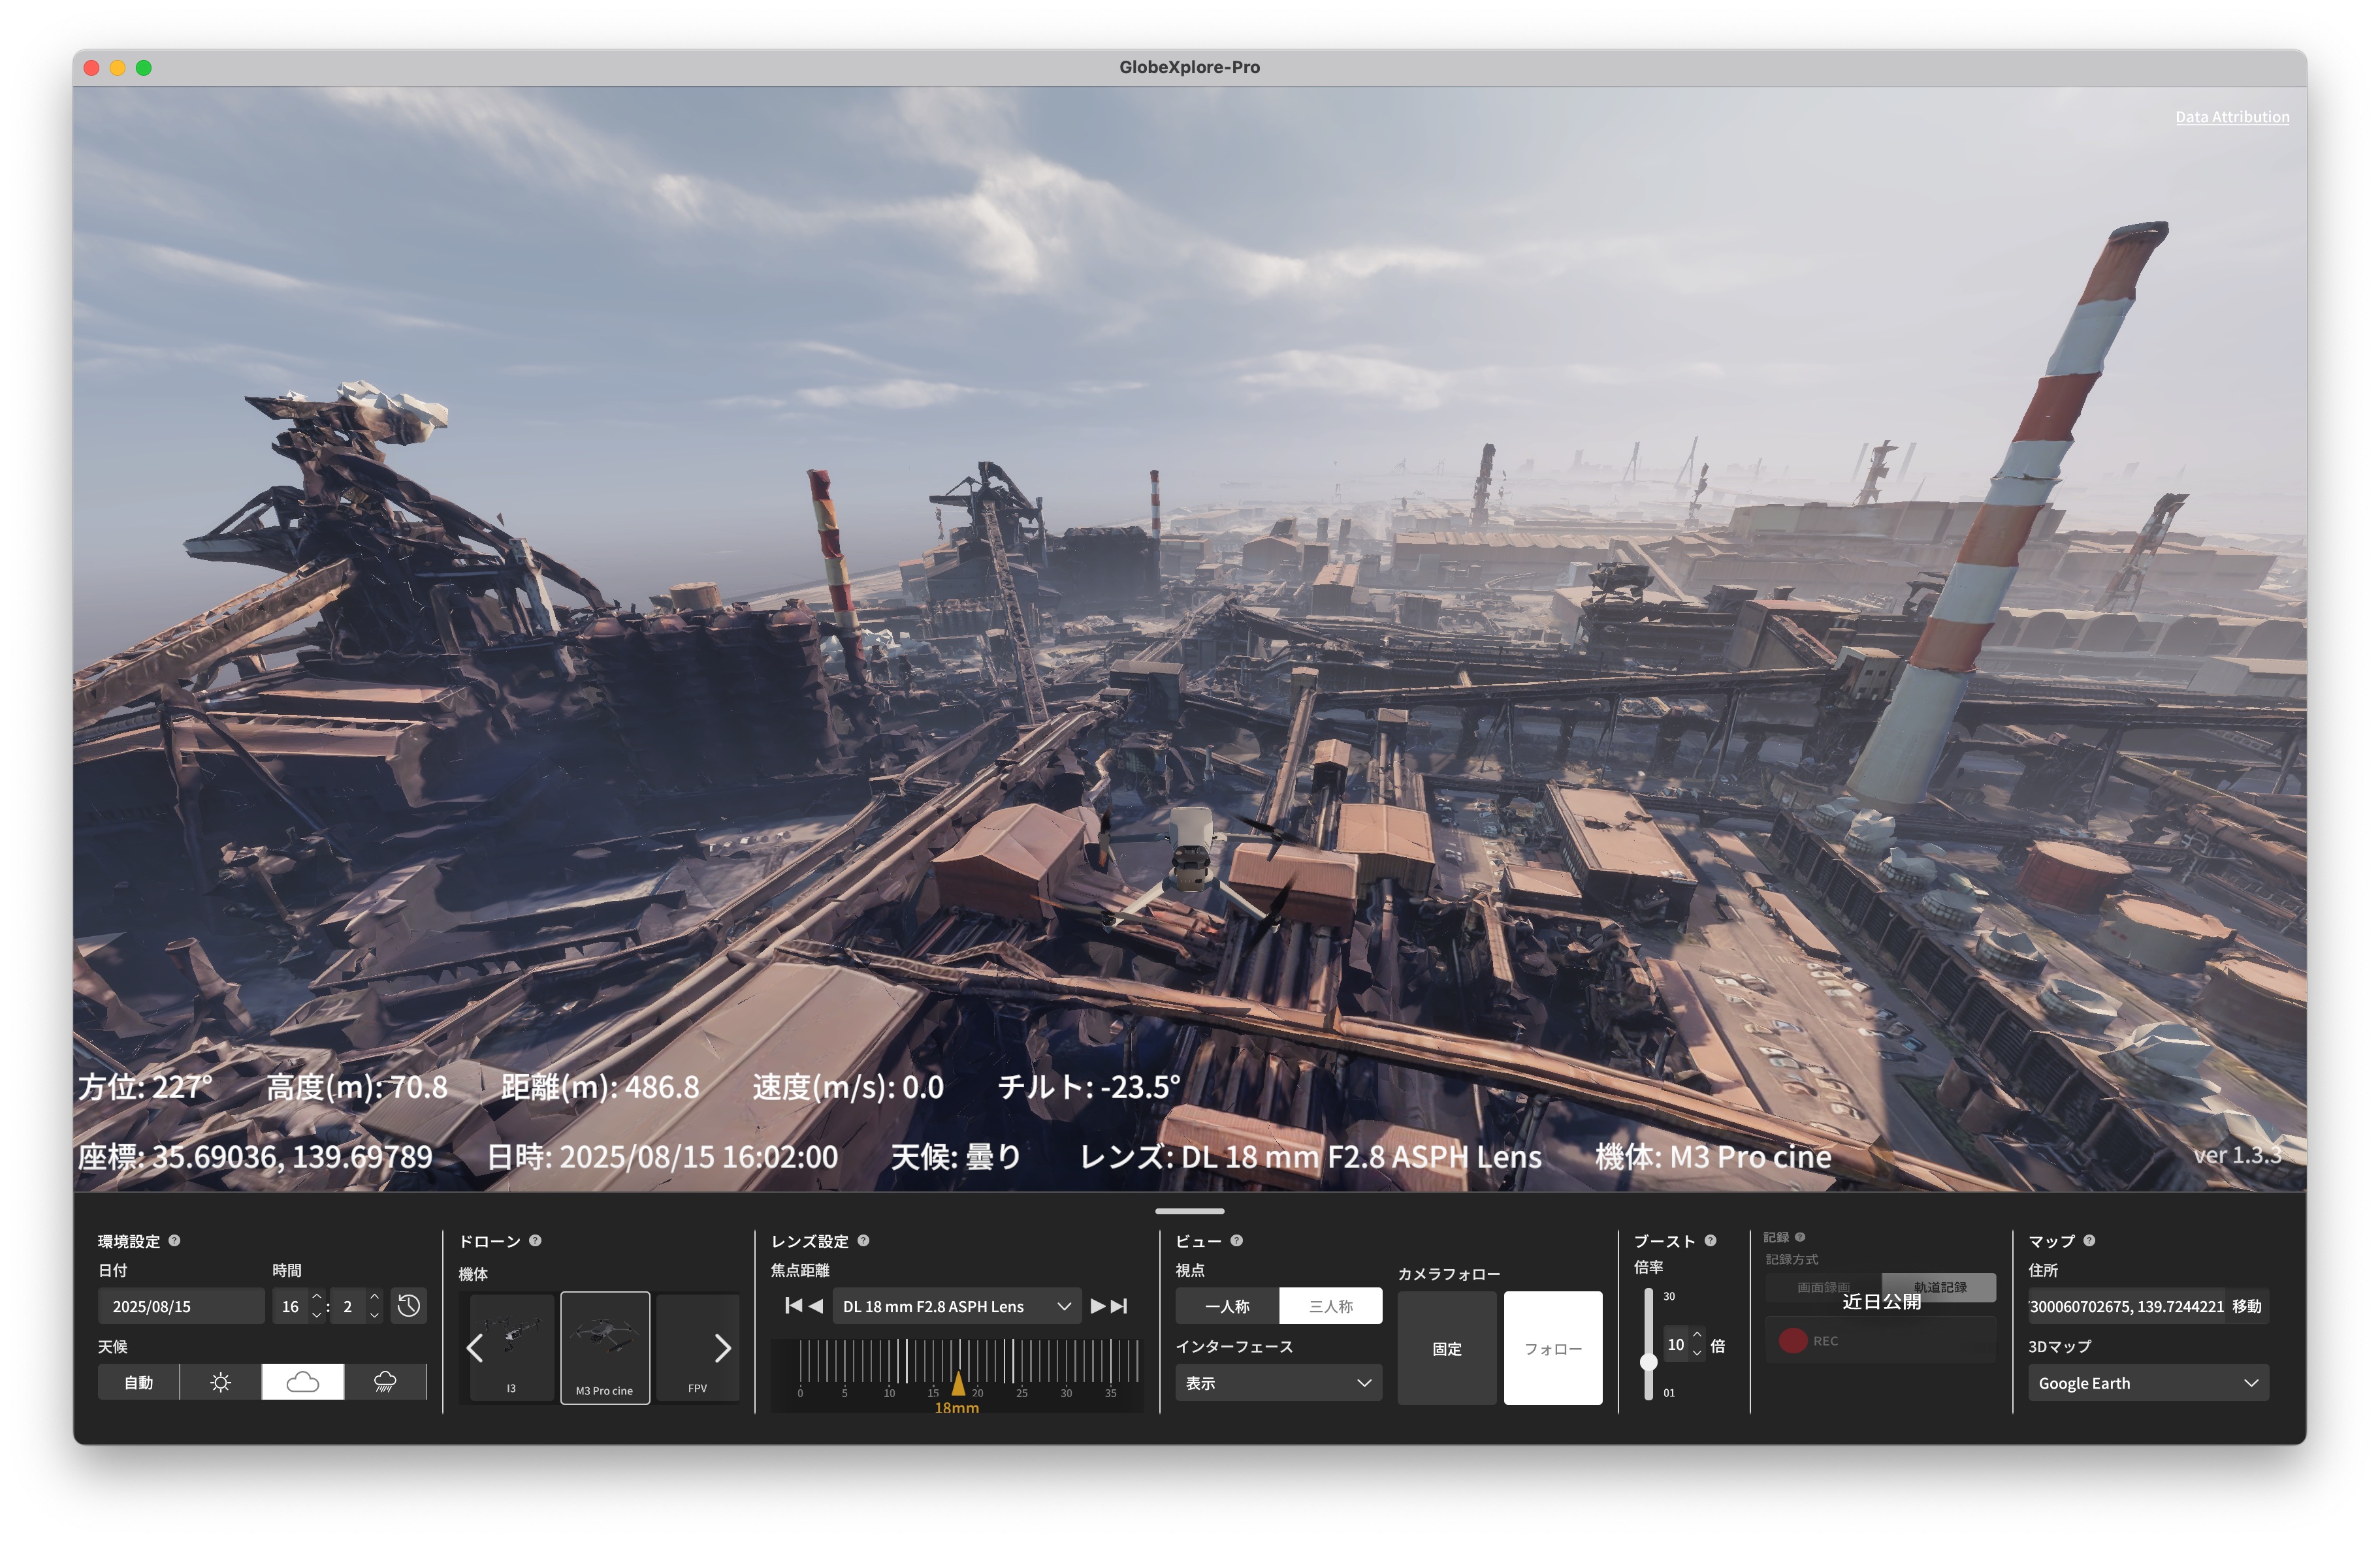Click the reset-to-current-time clock icon

[x=408, y=1305]
